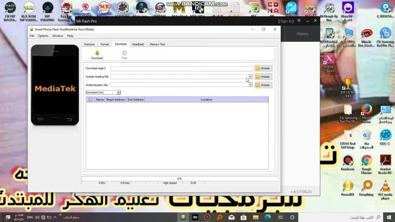Switch to the Memory Test tab
Image resolution: width=395 pixels, height=222 pixels.
tap(157, 44)
